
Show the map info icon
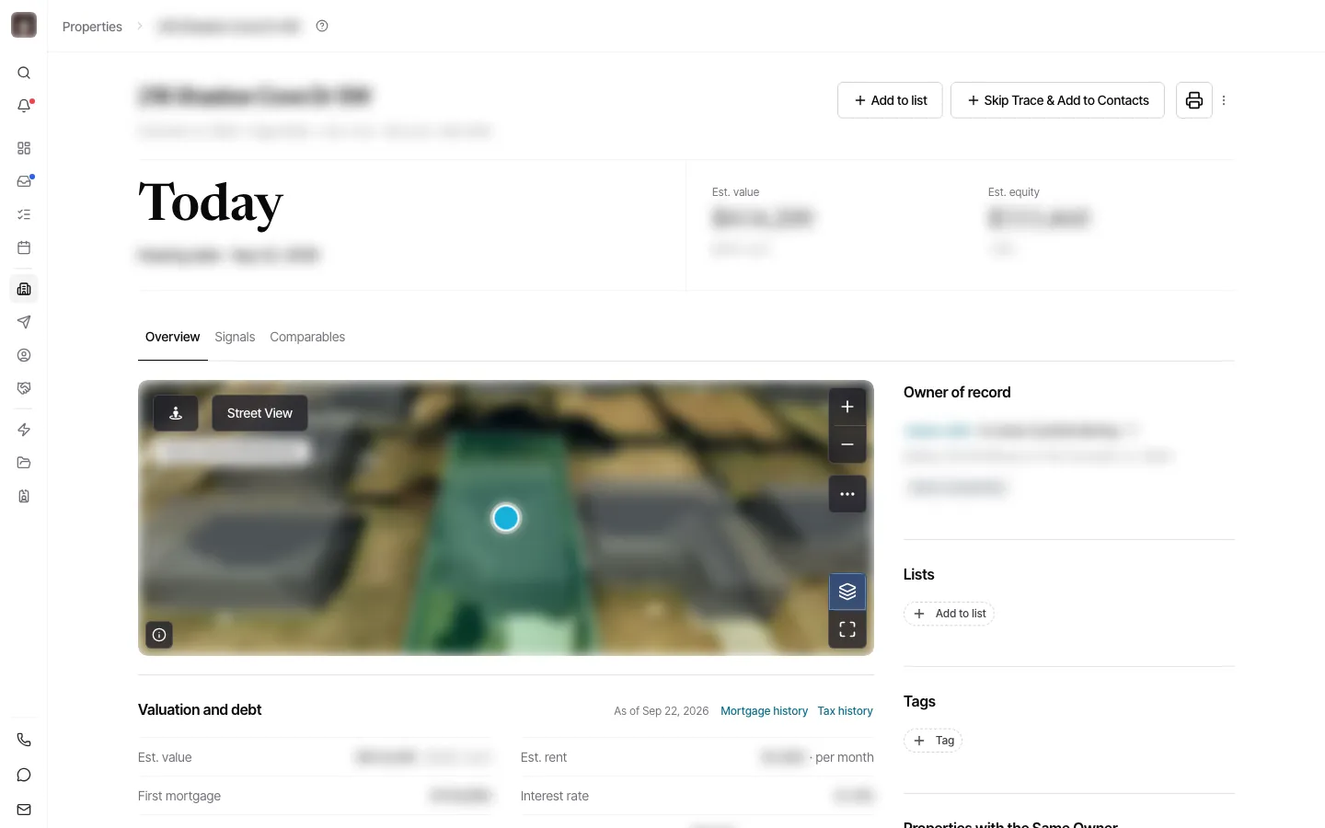(x=159, y=635)
